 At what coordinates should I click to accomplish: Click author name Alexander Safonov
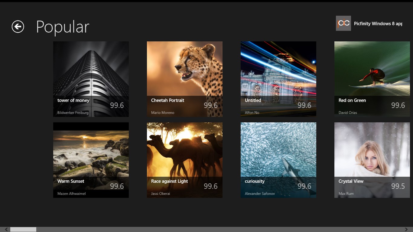coord(260,194)
